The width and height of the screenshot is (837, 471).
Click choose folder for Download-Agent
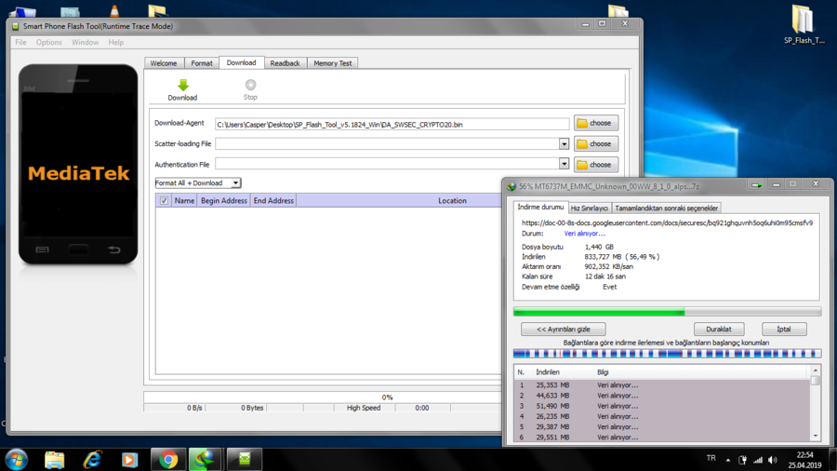point(595,123)
